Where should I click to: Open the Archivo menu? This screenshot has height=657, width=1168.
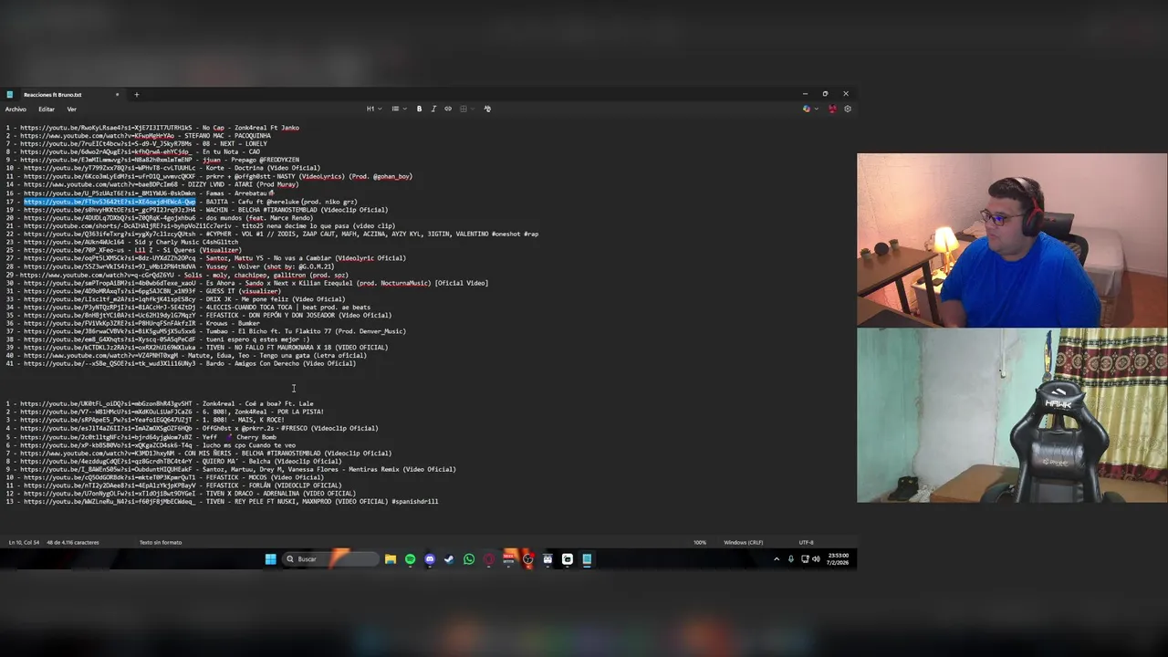[x=16, y=109]
